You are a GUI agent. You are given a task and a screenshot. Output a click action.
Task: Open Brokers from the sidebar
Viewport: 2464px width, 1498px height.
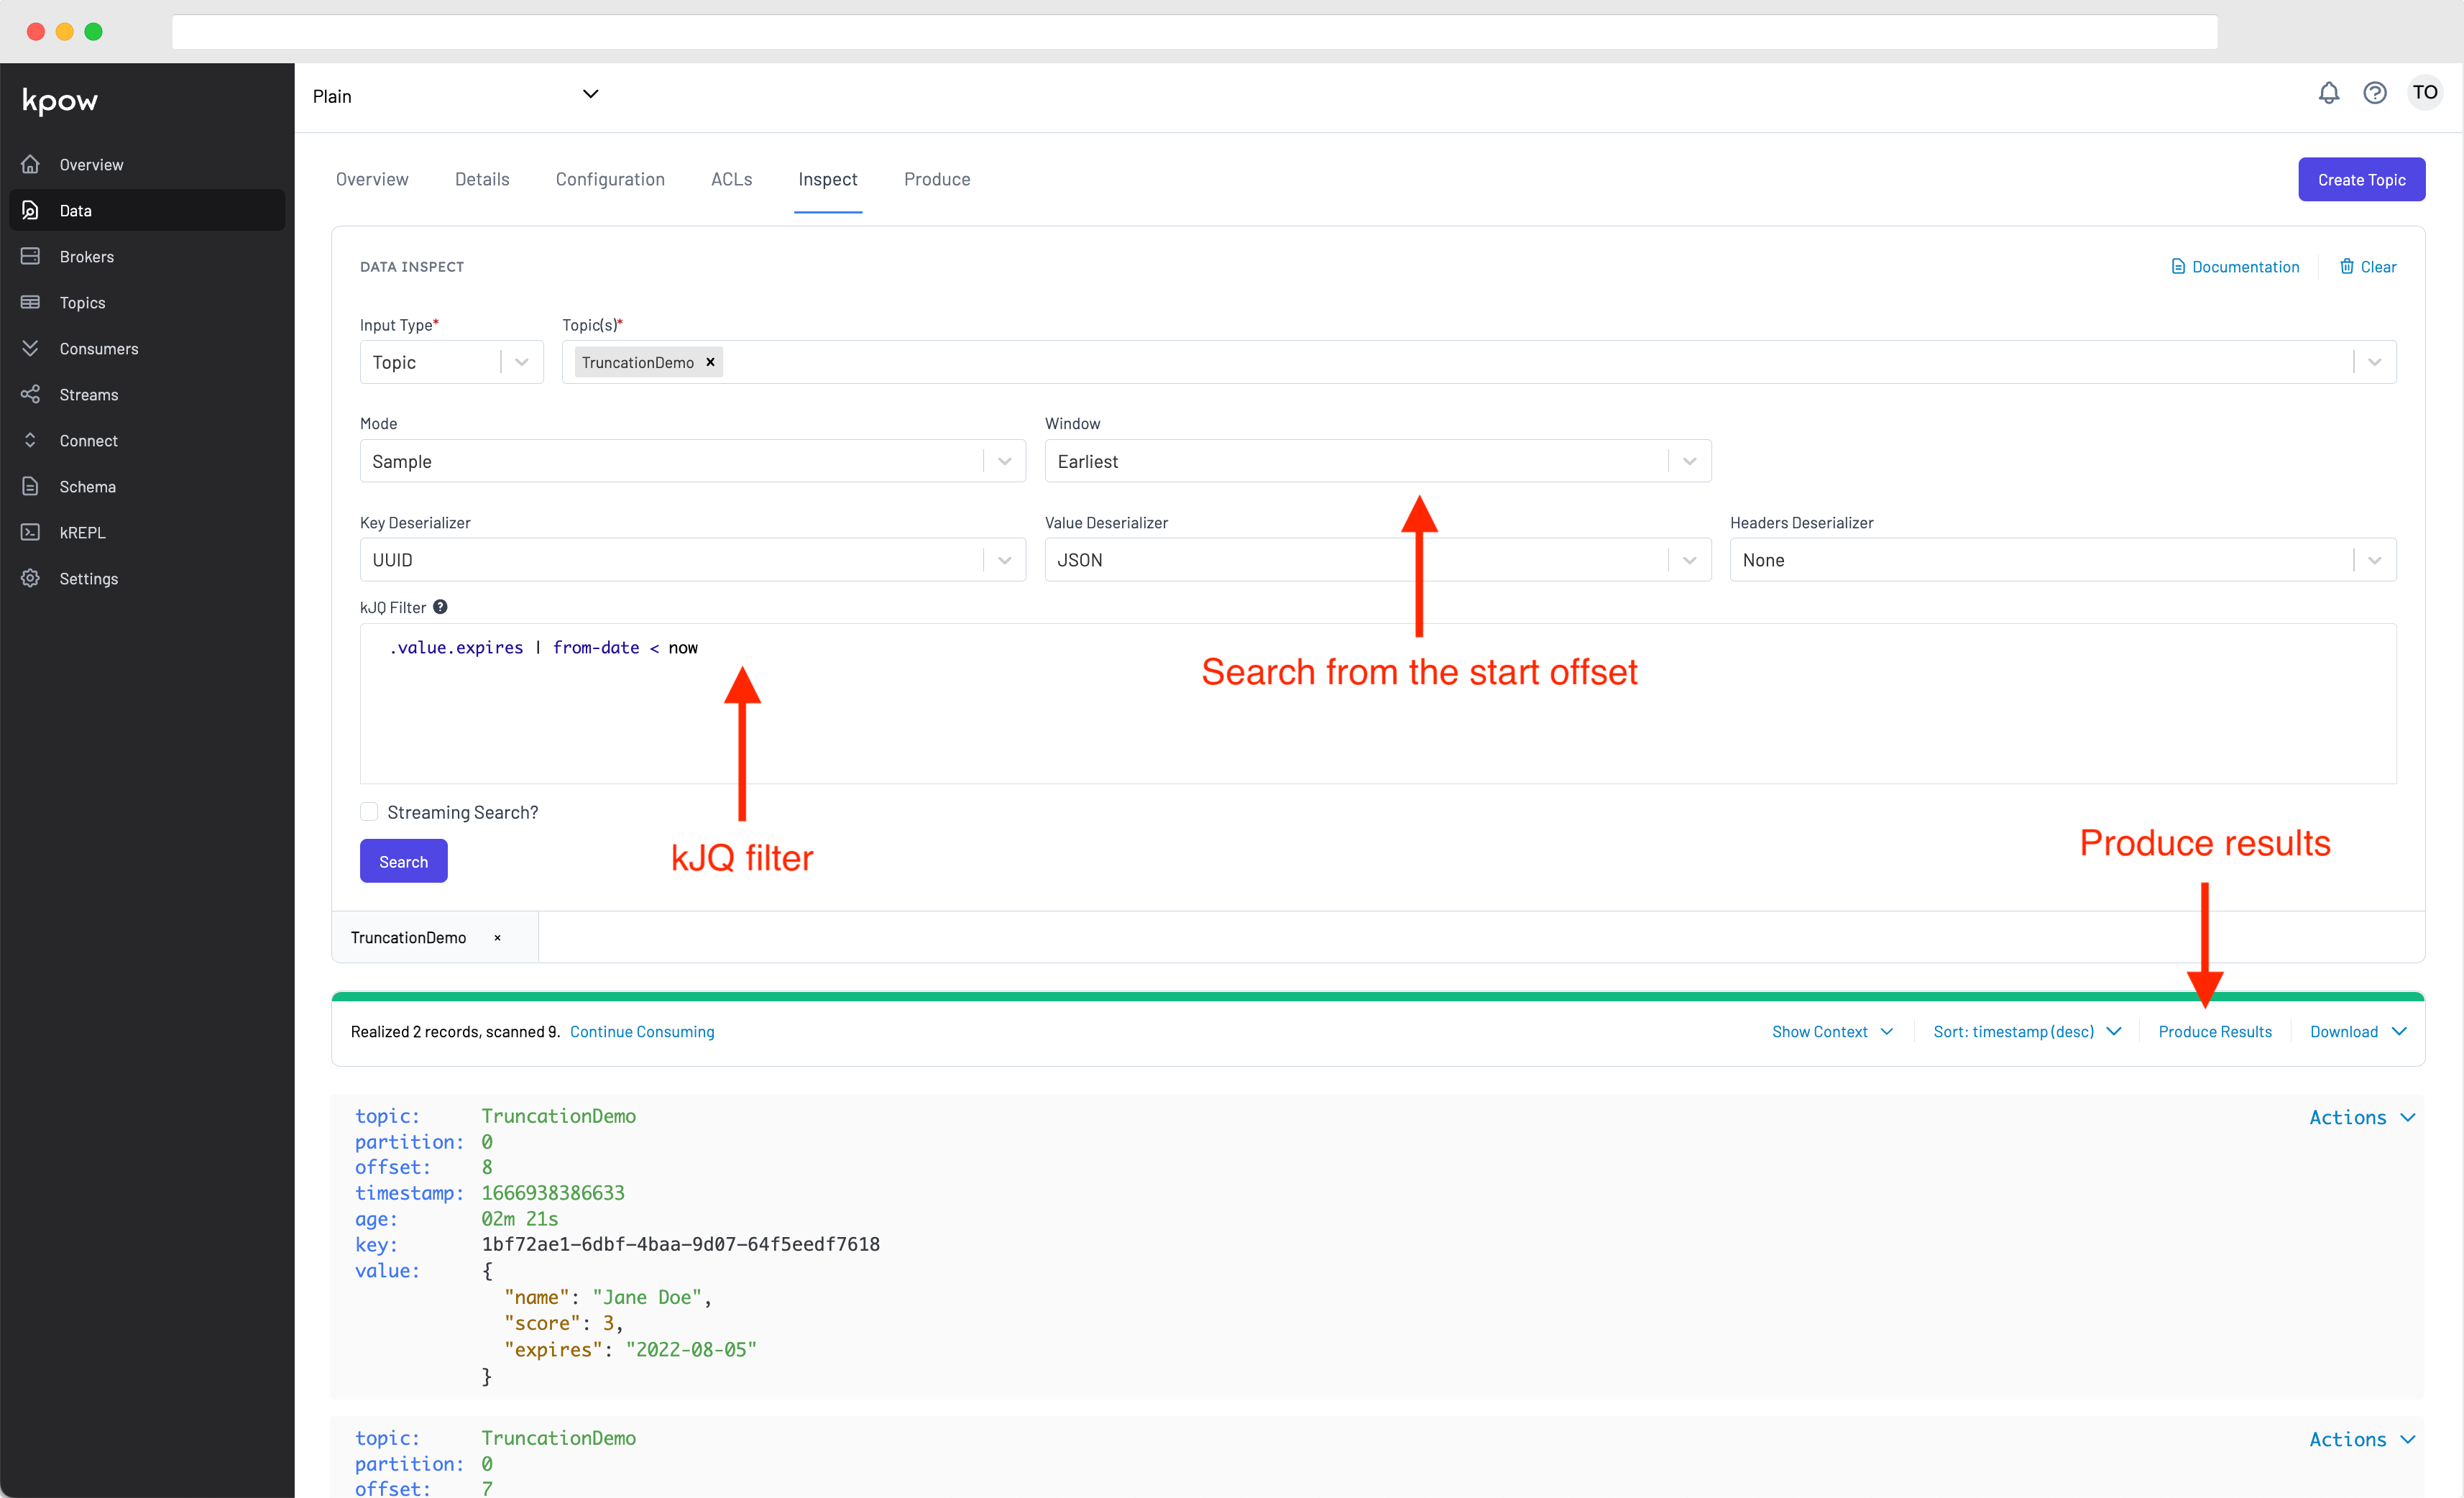coord(87,257)
